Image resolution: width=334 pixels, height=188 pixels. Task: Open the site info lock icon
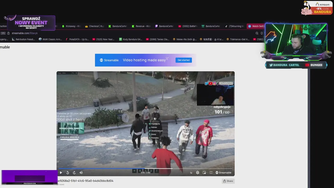(x=8, y=33)
